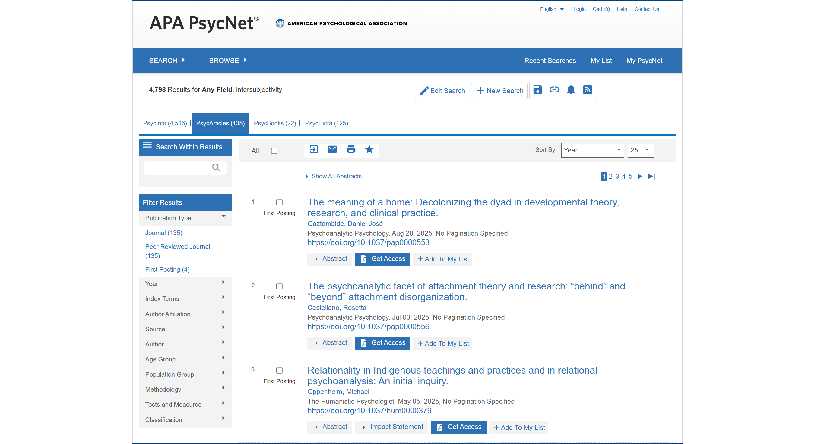Viewport: 837px width, 444px height.
Task: Select the PsycArticles tab
Action: (220, 123)
